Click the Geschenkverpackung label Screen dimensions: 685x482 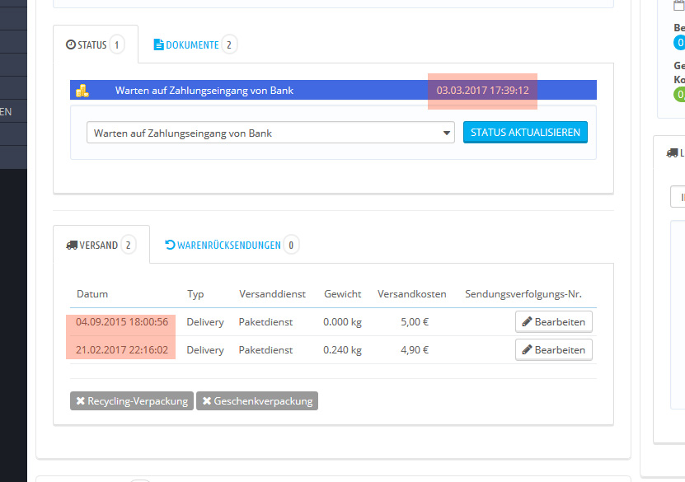(257, 400)
